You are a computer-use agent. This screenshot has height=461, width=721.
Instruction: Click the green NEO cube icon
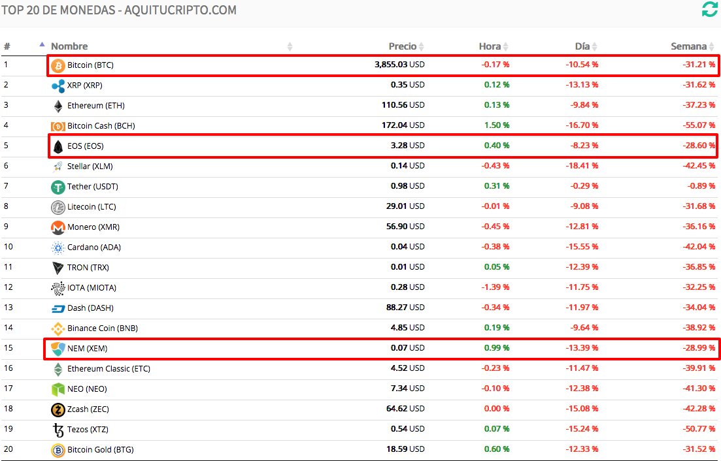pos(58,389)
